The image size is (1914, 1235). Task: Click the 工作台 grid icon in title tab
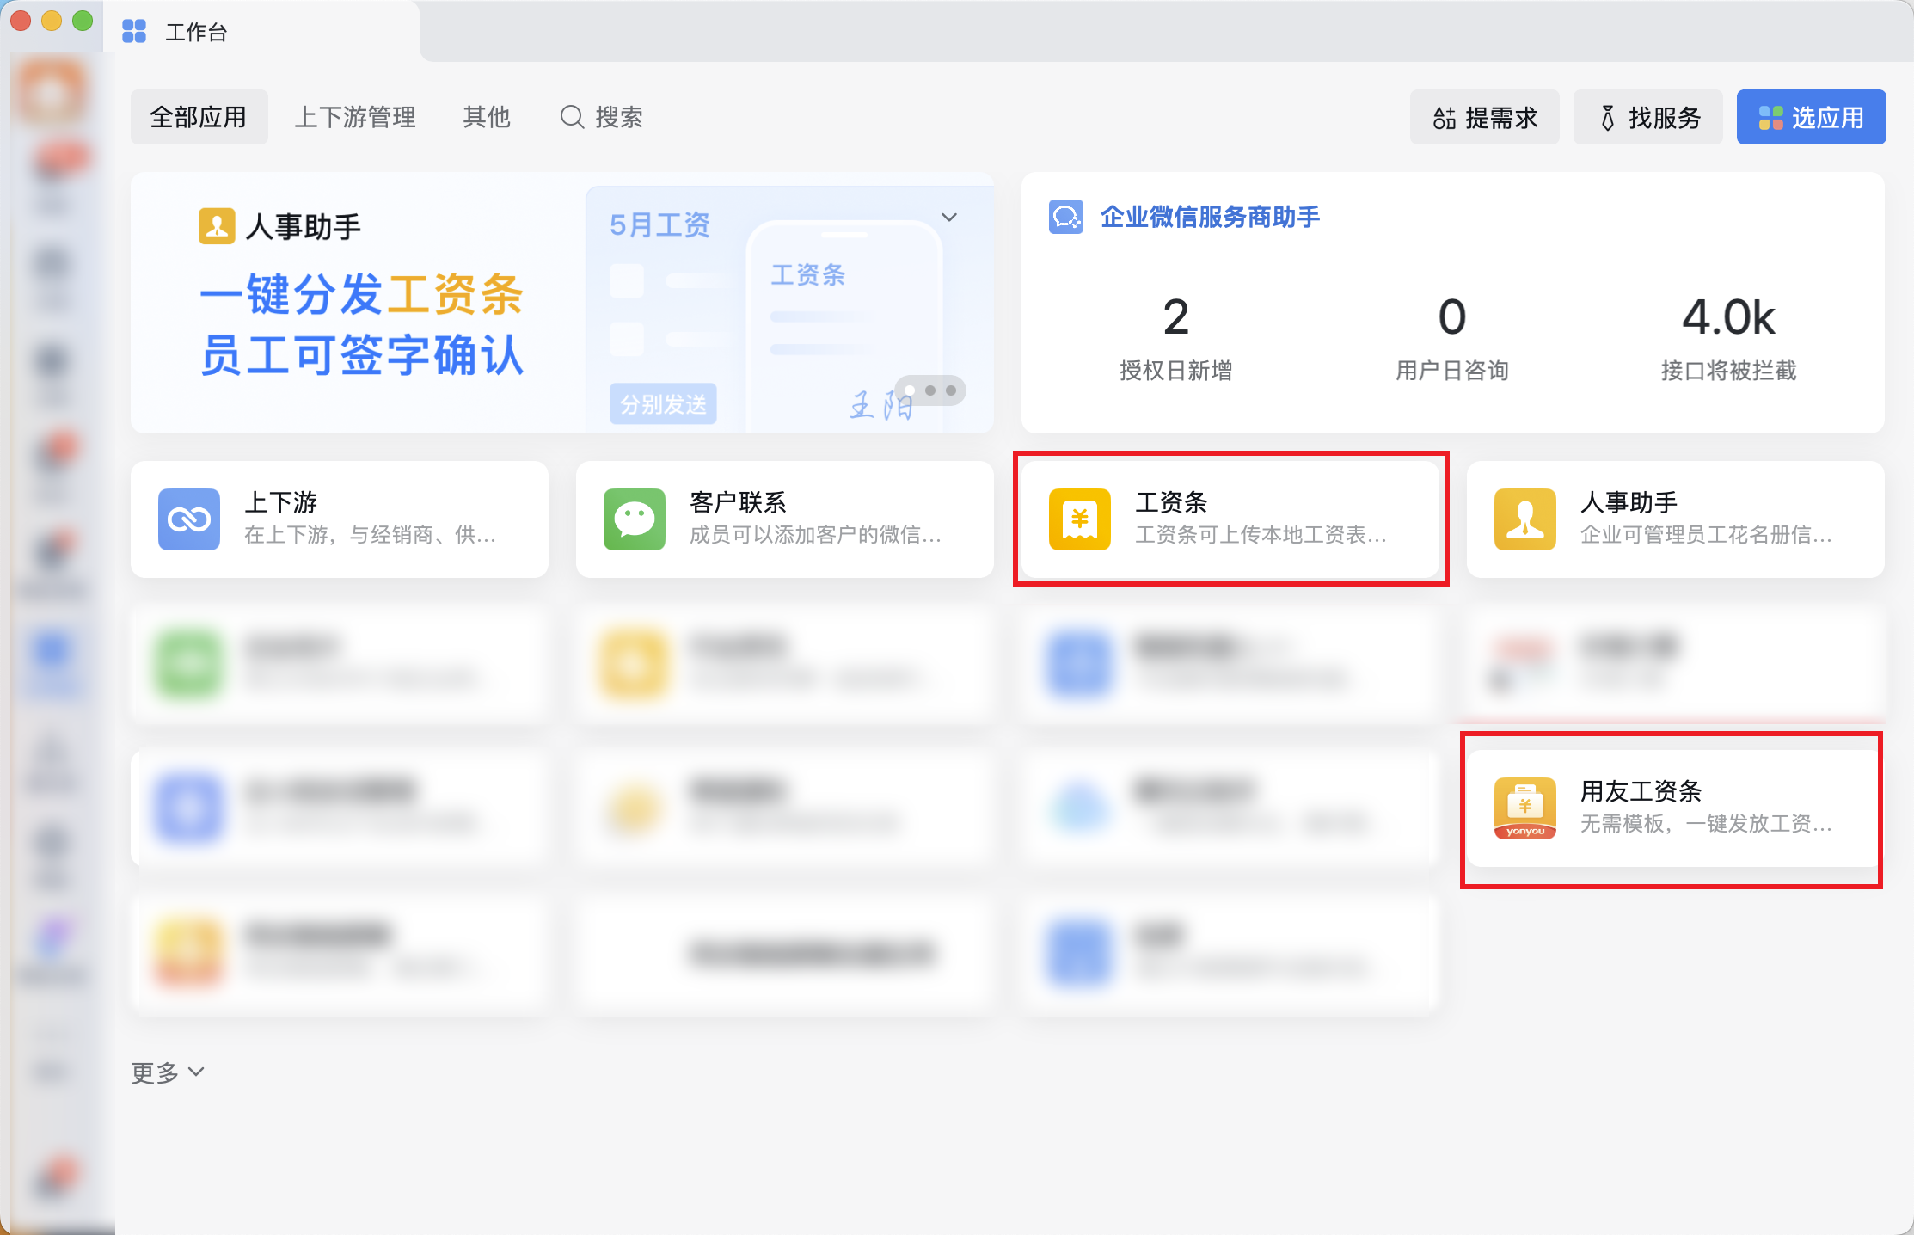click(x=134, y=32)
